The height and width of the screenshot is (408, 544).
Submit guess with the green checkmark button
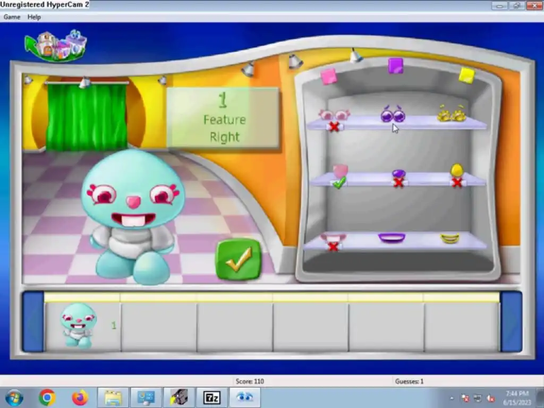[x=238, y=259]
